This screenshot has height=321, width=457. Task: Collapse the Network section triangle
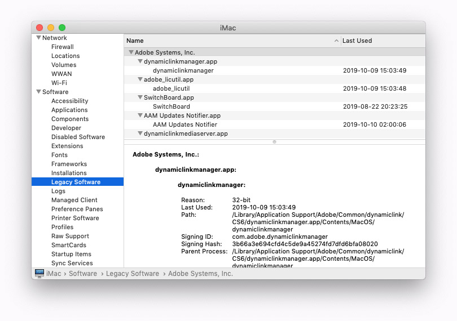[38, 38]
